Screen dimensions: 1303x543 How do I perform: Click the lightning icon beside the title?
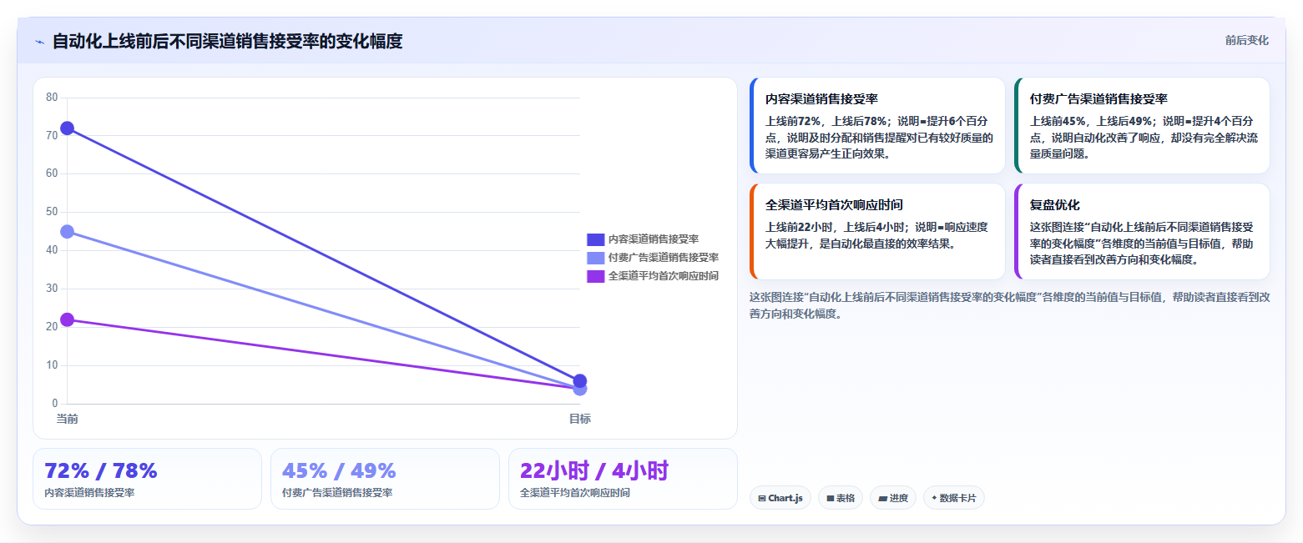tap(39, 42)
